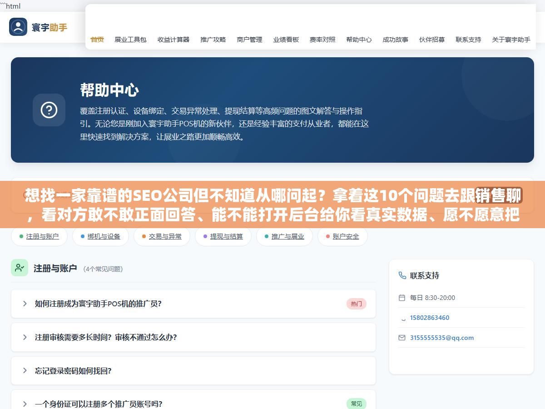Viewport: 545px width, 409px height.
Task: Click the 帮助中心 banner heading
Action: point(109,90)
